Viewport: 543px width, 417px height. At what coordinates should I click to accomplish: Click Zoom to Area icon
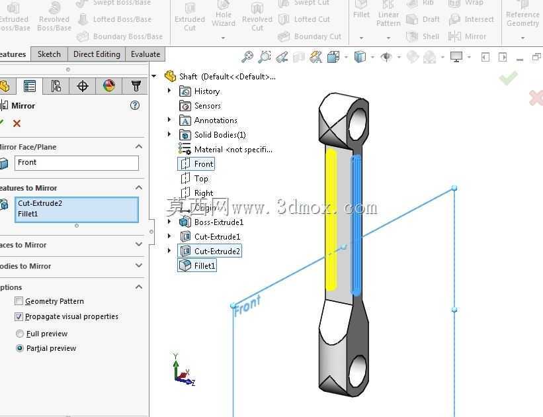[265, 57]
